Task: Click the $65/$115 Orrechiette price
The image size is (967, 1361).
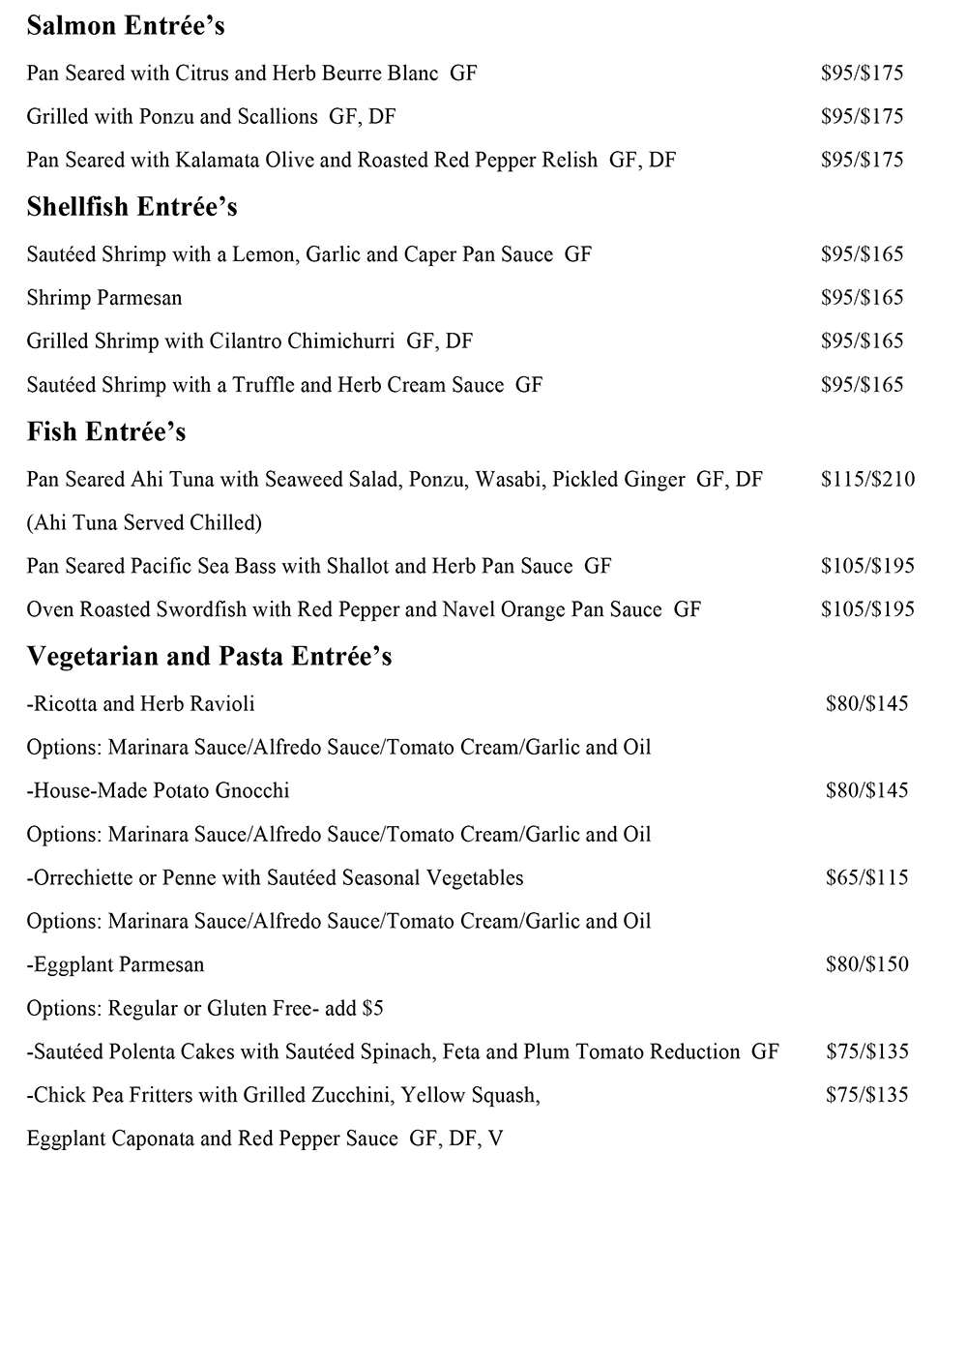Action: (866, 878)
